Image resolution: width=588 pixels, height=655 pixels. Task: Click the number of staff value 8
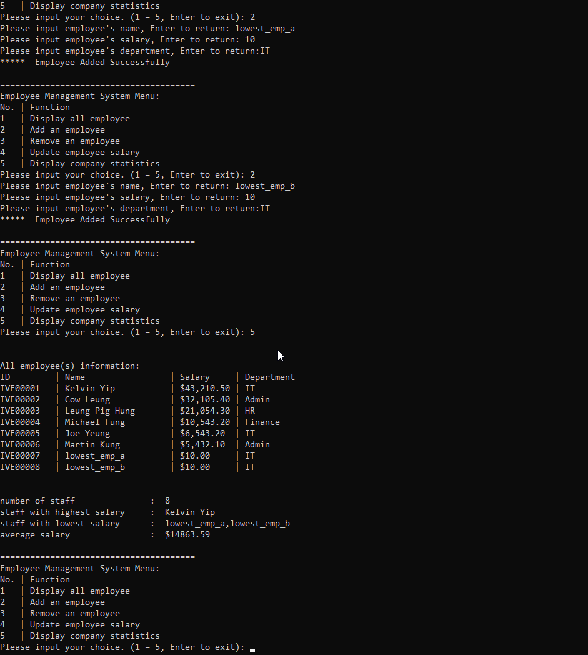(167, 501)
